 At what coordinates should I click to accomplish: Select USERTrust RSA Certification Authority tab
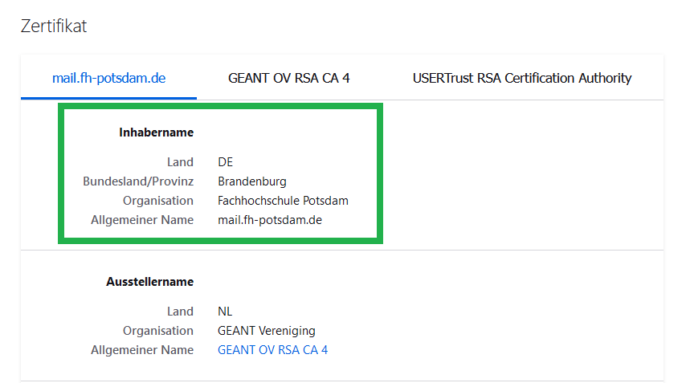coord(522,78)
